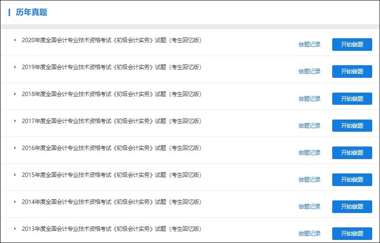The height and width of the screenshot is (243, 380).
Task: Expand the 2020年度 exam row arrow
Action: [x=15, y=40]
